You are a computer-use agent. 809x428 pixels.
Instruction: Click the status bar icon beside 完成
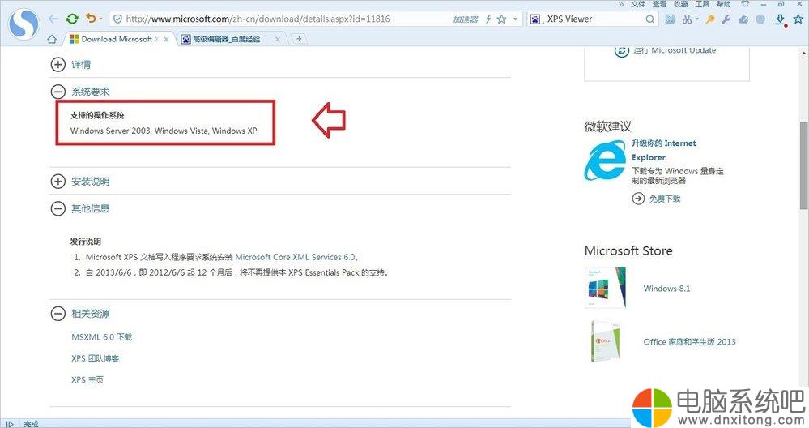click(9, 424)
